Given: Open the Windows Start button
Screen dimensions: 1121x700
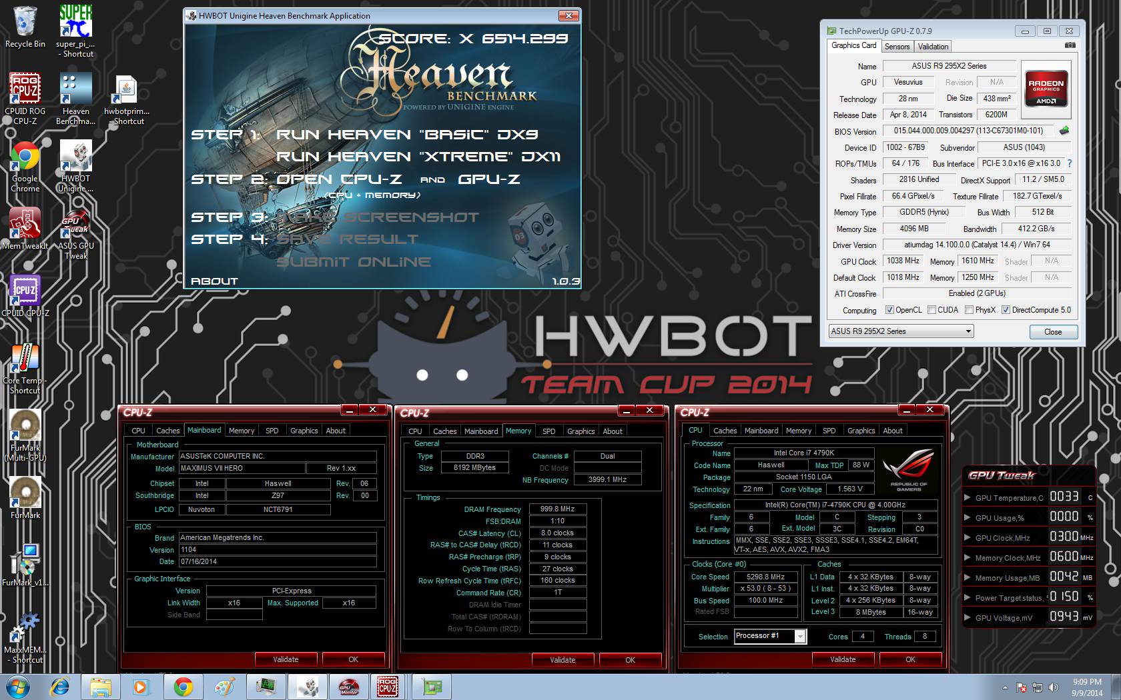Looking at the screenshot, I should [19, 687].
